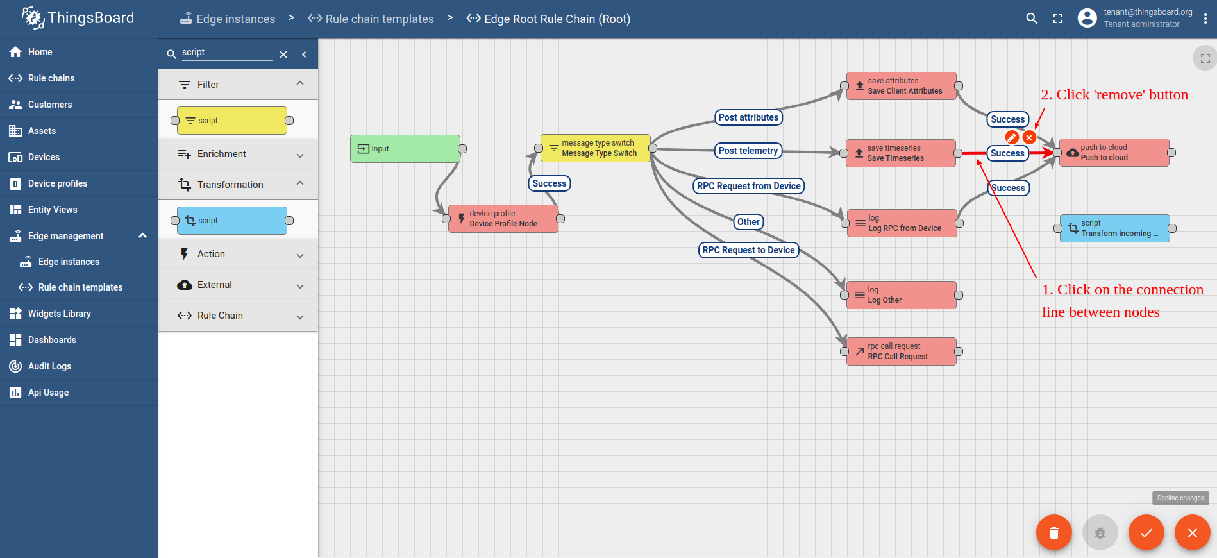The height and width of the screenshot is (558, 1217).
Task: Open Device profiles in the sidebar
Action: pyautogui.click(x=79, y=183)
